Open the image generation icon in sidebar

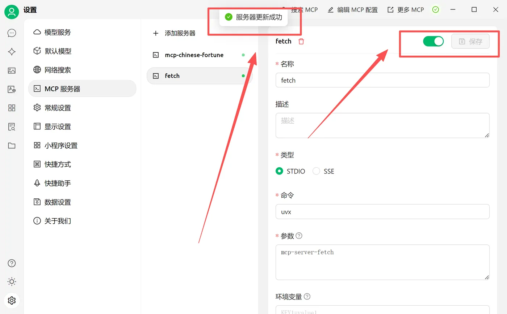12,70
